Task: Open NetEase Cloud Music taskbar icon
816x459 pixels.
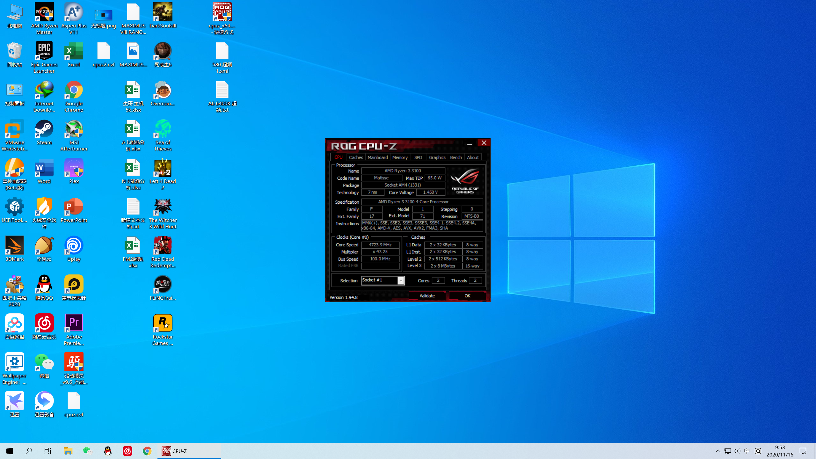Action: (127, 451)
